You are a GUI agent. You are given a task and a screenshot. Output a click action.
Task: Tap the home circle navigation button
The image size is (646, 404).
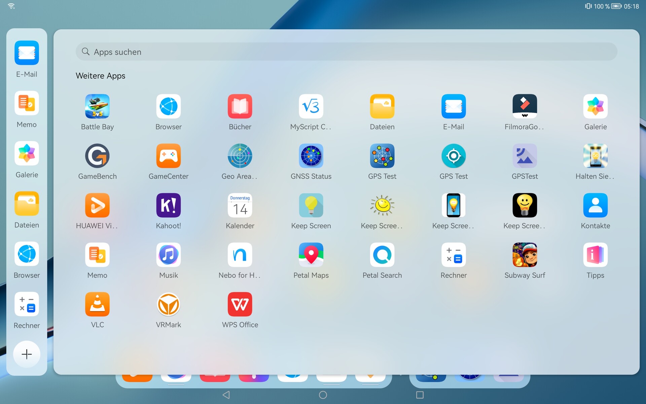(x=323, y=395)
